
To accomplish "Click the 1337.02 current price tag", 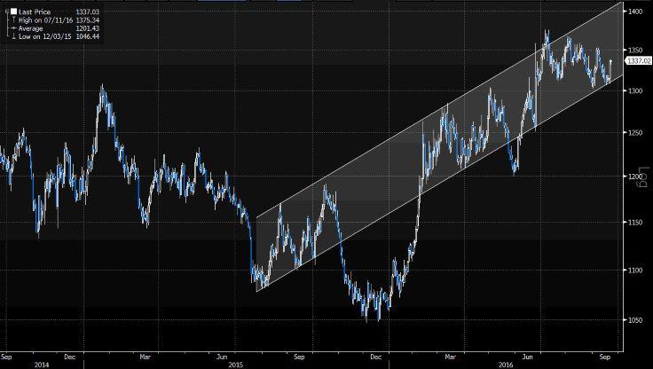I will 637,60.
